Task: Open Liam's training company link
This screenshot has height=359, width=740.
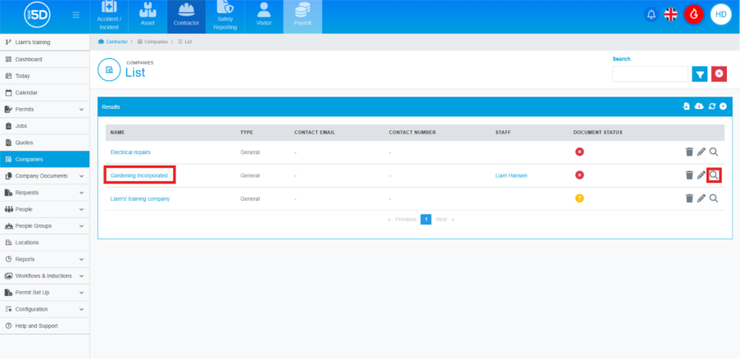Action: tap(140, 198)
